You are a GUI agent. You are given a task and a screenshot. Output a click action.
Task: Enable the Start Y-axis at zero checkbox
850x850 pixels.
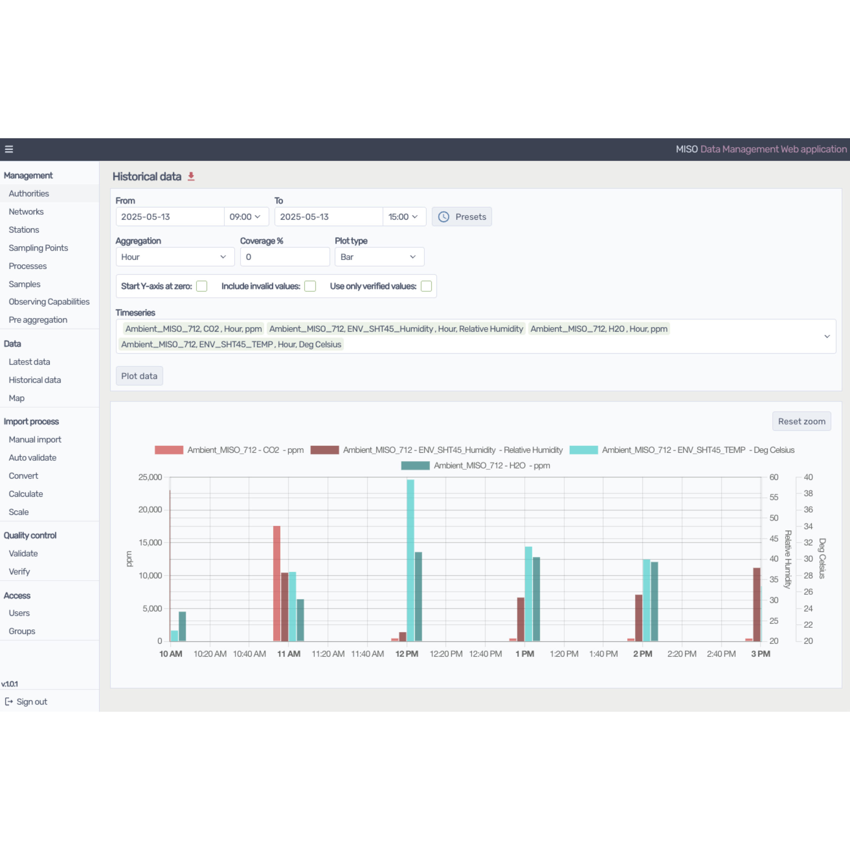[202, 286]
